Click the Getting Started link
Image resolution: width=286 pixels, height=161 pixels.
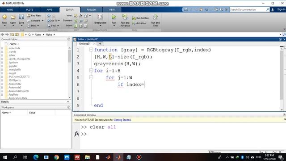pyautogui.click(x=122, y=120)
